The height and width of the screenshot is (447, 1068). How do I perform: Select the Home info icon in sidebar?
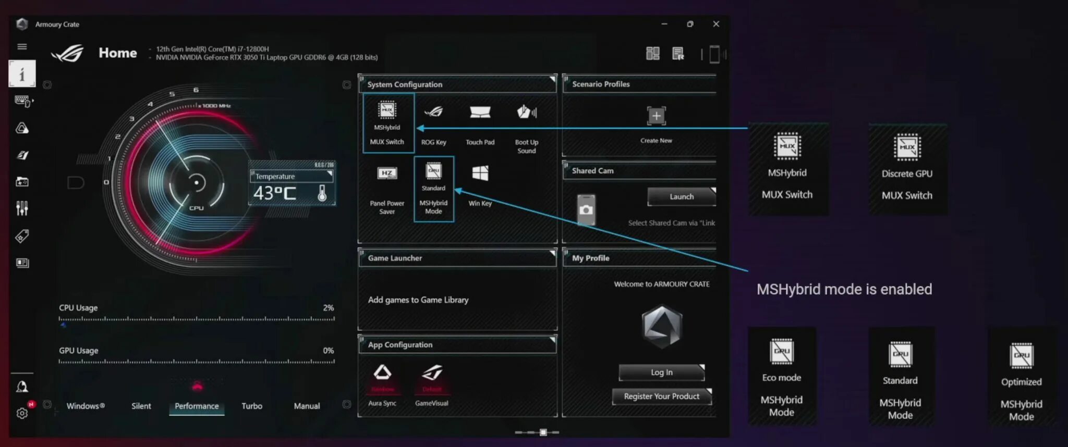tap(22, 73)
